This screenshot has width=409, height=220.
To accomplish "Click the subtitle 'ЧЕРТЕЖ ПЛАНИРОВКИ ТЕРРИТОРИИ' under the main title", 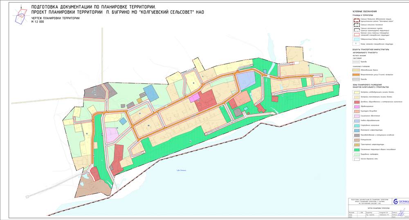I will (55, 18).
